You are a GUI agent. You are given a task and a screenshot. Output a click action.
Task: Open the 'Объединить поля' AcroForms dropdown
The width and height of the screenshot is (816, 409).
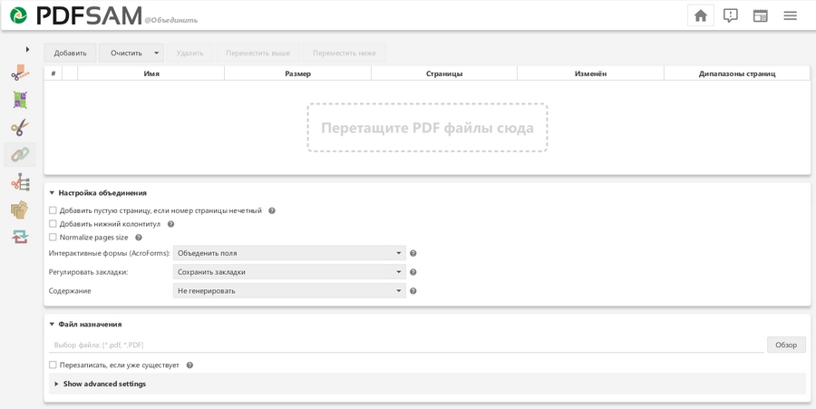pyautogui.click(x=289, y=253)
